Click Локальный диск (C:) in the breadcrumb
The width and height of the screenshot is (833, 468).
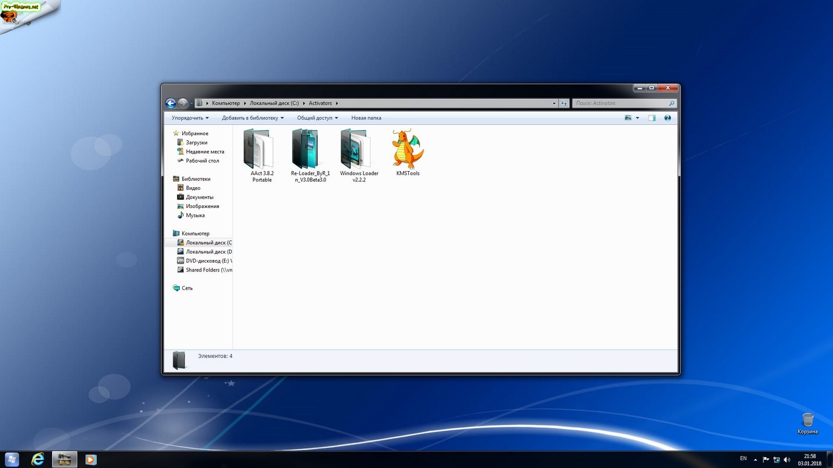click(274, 103)
